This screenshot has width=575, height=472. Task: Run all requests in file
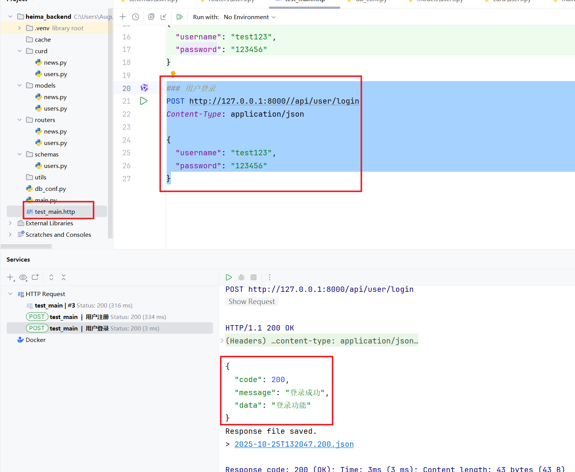179,17
